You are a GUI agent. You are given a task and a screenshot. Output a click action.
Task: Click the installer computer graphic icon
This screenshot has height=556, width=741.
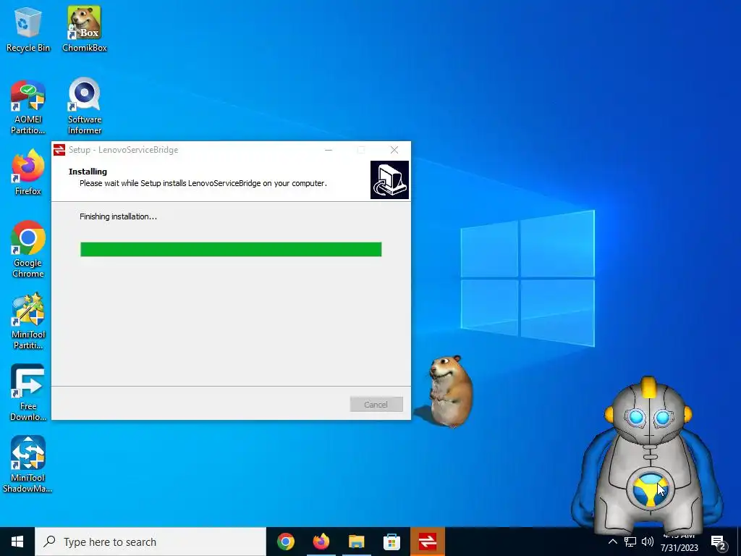[389, 180]
